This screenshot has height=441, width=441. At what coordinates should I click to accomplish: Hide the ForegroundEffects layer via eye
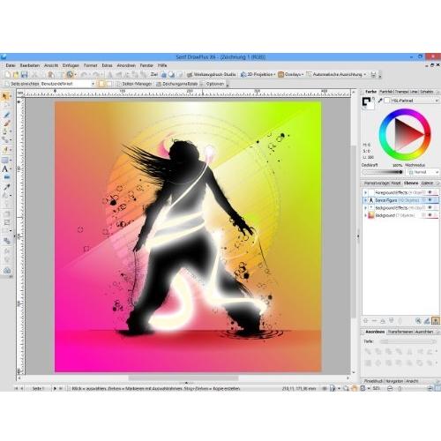point(430,192)
